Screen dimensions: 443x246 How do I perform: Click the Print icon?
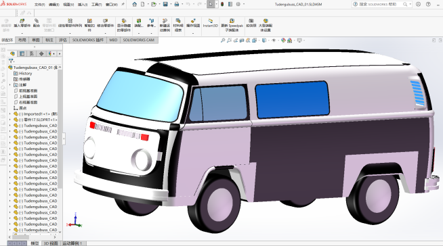click(177, 4)
